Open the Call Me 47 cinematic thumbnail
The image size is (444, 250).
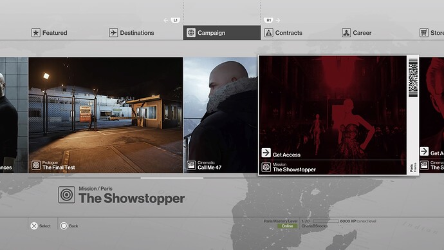click(221, 115)
